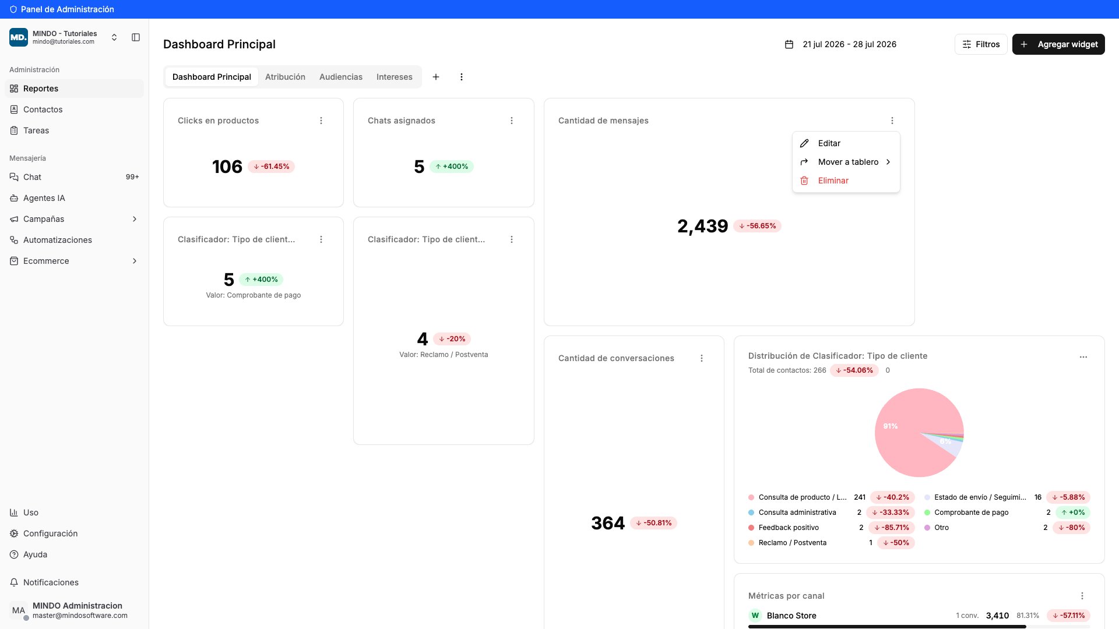Click the Uso bar-chart icon
Image resolution: width=1119 pixels, height=629 pixels.
[x=14, y=513]
